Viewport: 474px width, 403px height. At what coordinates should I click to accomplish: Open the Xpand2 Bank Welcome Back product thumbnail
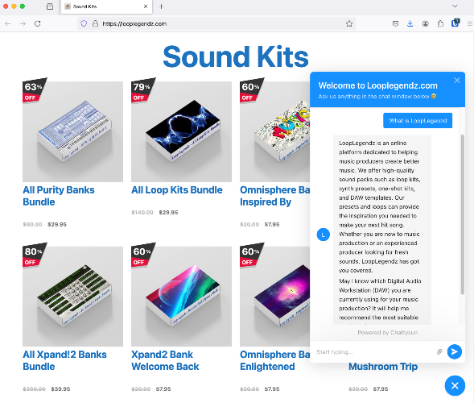click(x=181, y=296)
